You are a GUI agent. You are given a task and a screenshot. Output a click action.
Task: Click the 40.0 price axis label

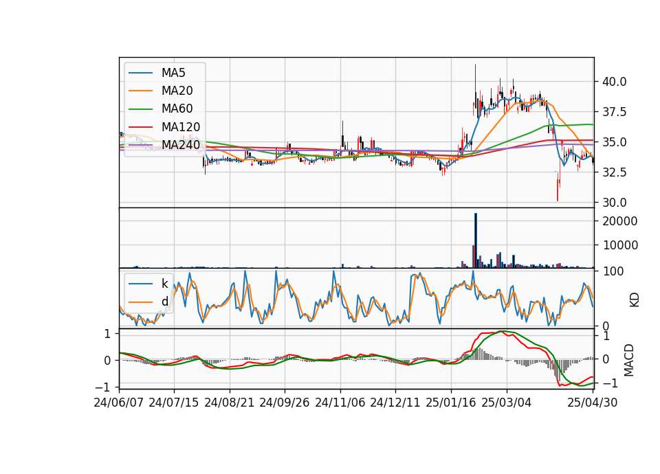615,82
